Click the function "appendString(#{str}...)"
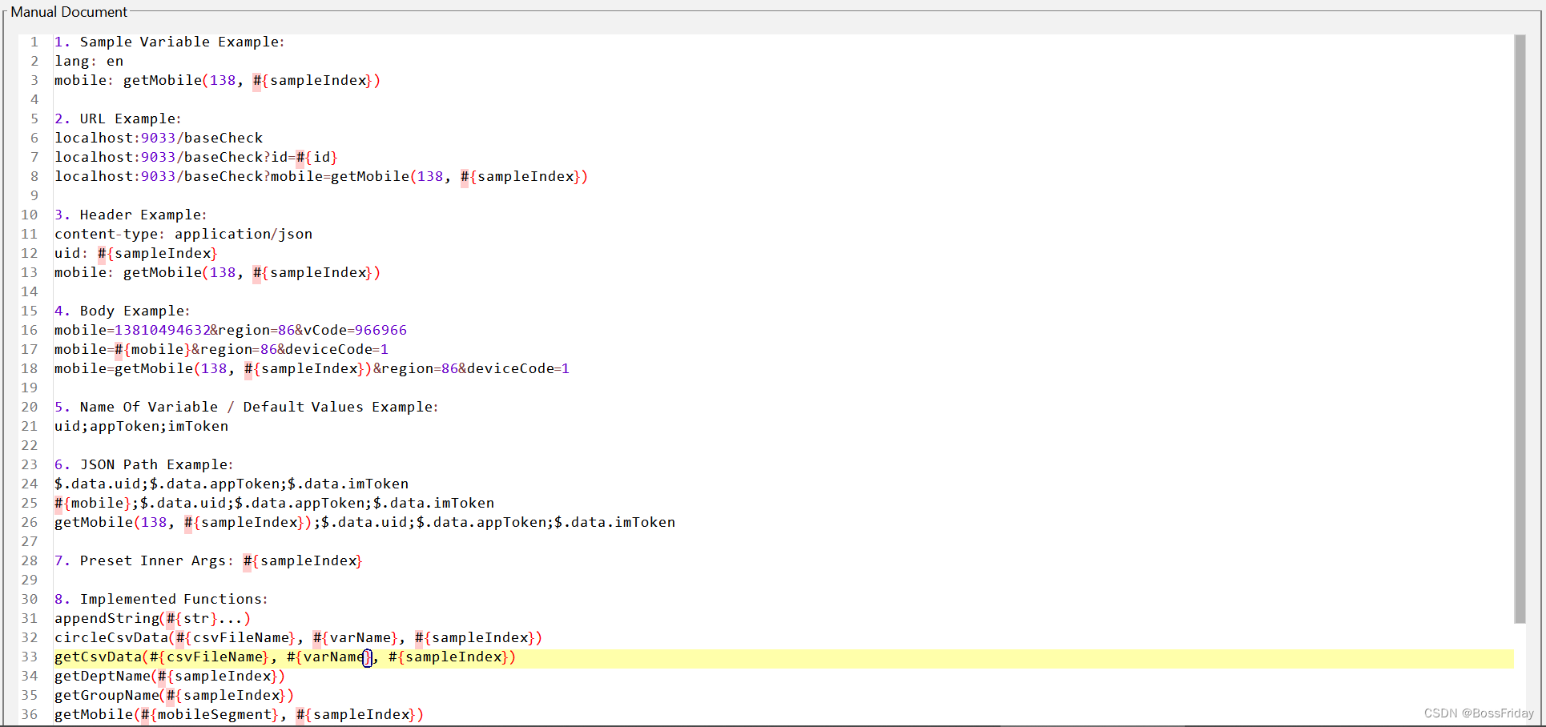 [152, 618]
